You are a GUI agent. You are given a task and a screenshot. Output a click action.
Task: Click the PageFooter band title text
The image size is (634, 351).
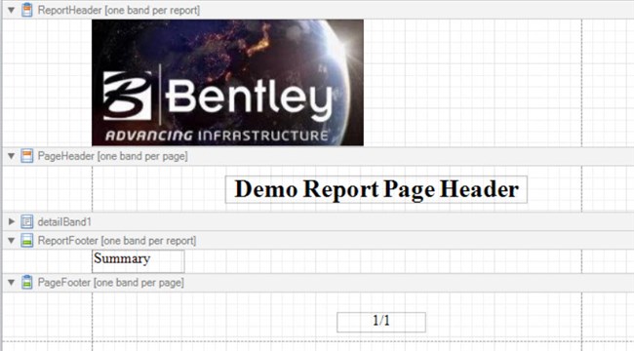110,282
